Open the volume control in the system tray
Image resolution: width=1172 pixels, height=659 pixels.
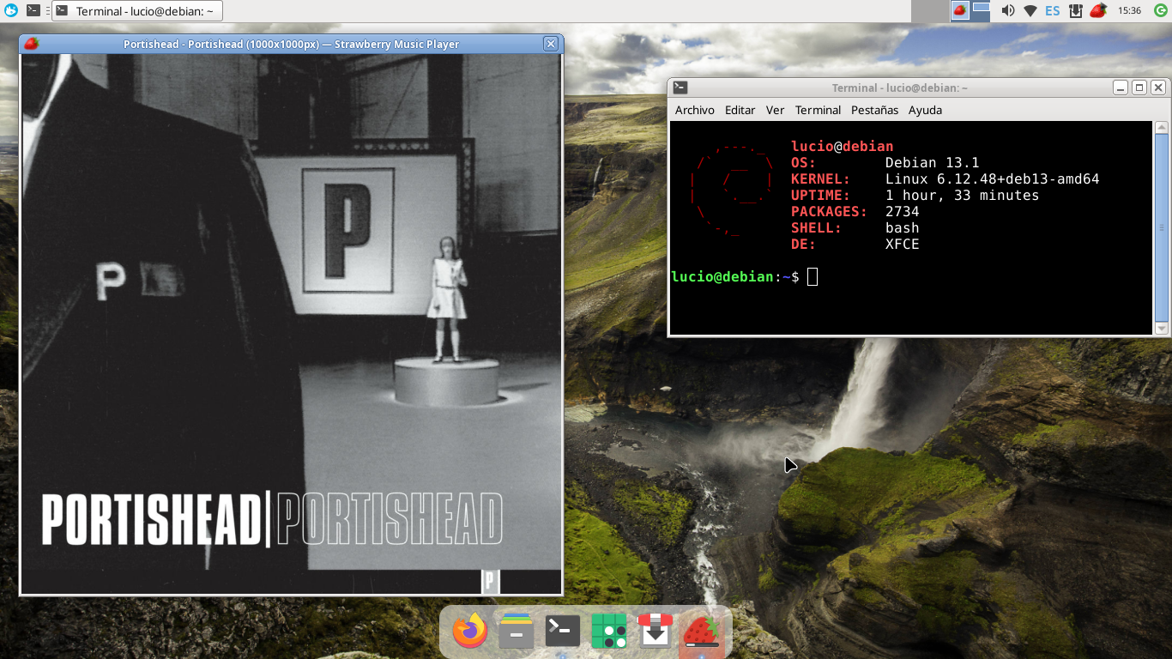pyautogui.click(x=1008, y=11)
